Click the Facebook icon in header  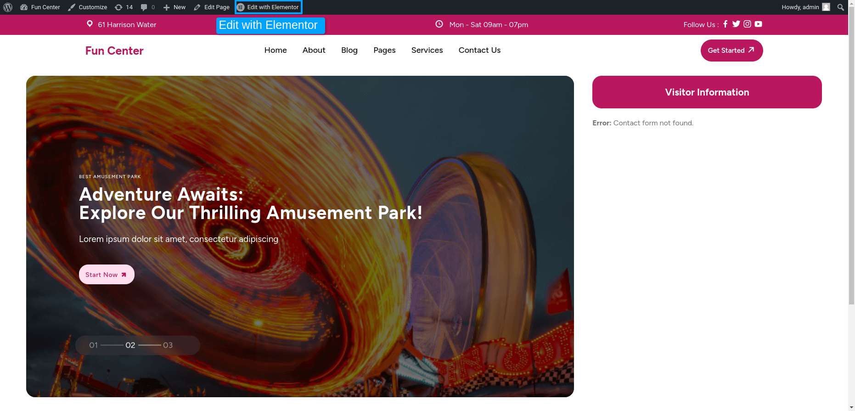[726, 24]
